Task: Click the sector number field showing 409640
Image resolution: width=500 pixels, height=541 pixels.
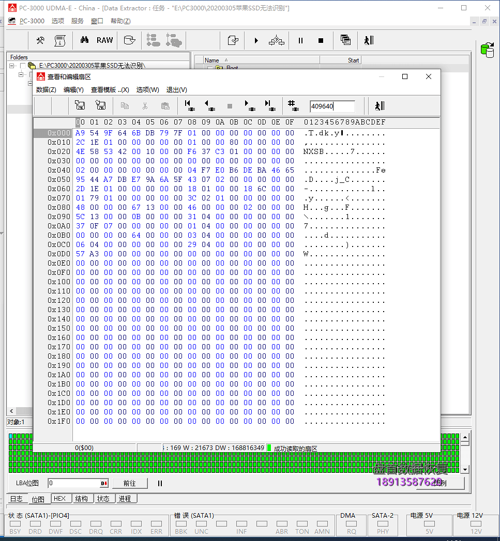Action: [332, 106]
